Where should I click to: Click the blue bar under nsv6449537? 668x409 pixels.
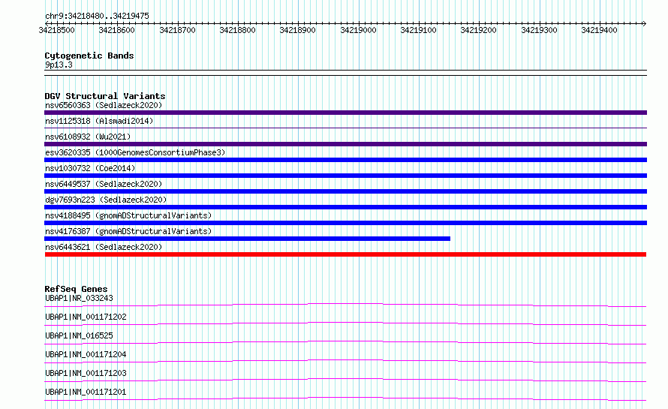click(345, 191)
